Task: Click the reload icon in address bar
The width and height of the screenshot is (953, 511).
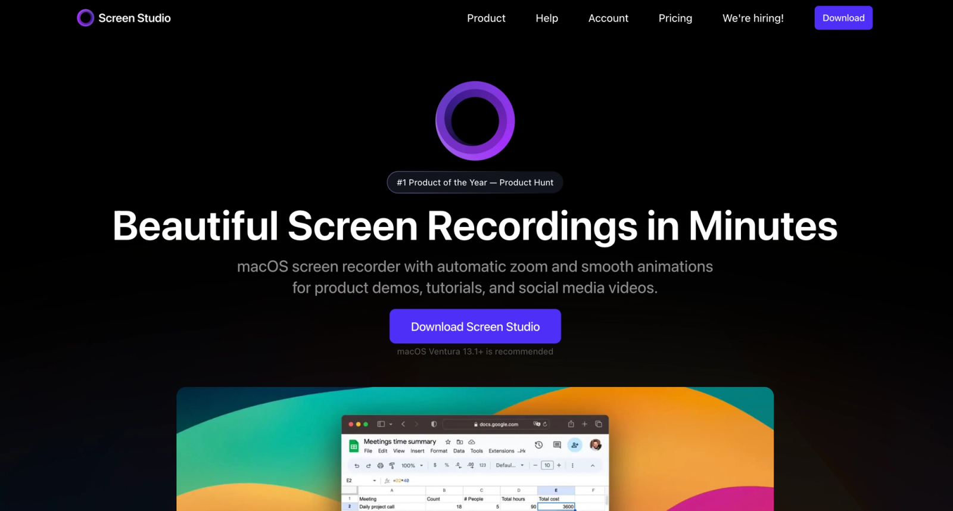Action: 545,424
